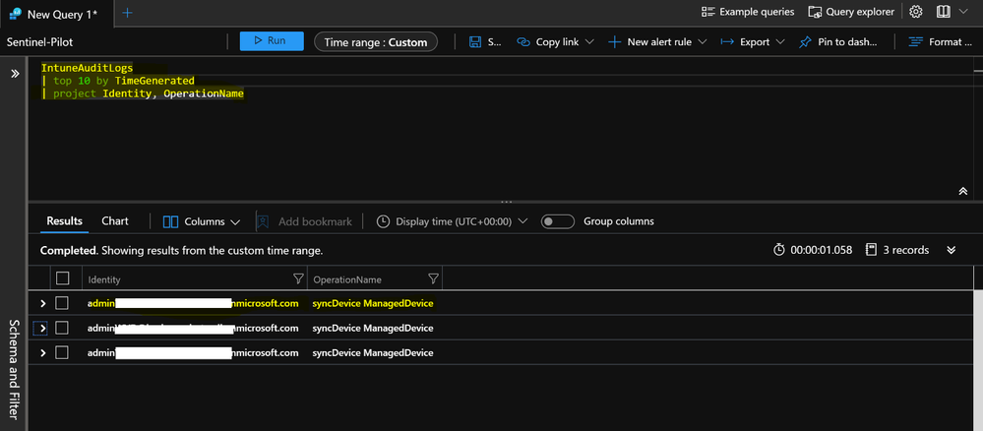Click the Save disk icon

pyautogui.click(x=475, y=42)
